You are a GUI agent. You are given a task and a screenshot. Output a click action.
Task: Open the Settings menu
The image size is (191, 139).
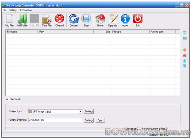point(13,10)
